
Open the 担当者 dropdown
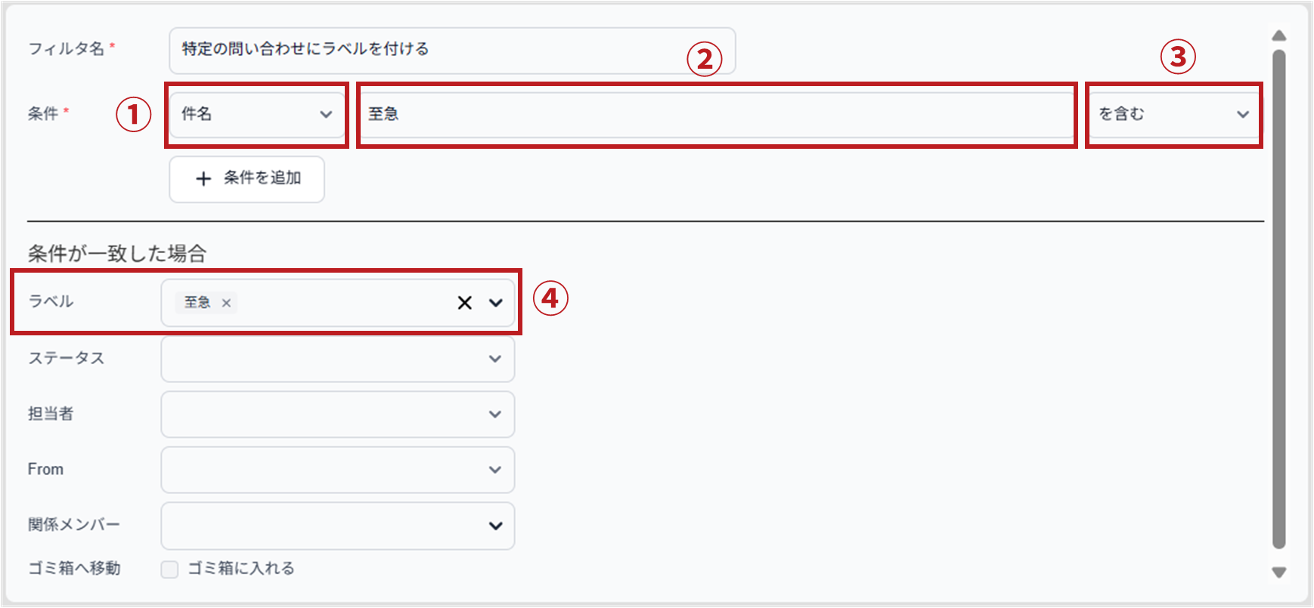pyautogui.click(x=338, y=414)
